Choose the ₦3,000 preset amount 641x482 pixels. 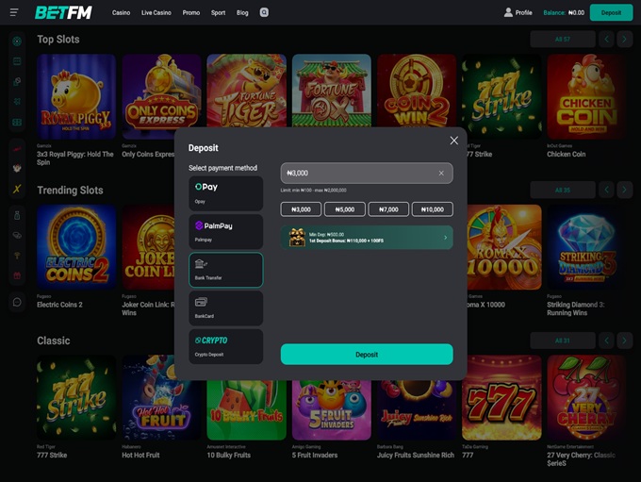click(301, 209)
